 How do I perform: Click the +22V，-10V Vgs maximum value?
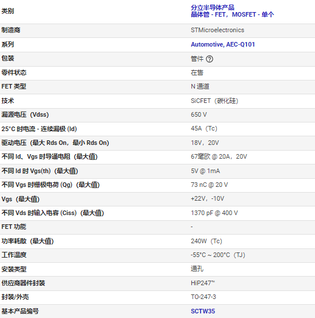point(208,198)
